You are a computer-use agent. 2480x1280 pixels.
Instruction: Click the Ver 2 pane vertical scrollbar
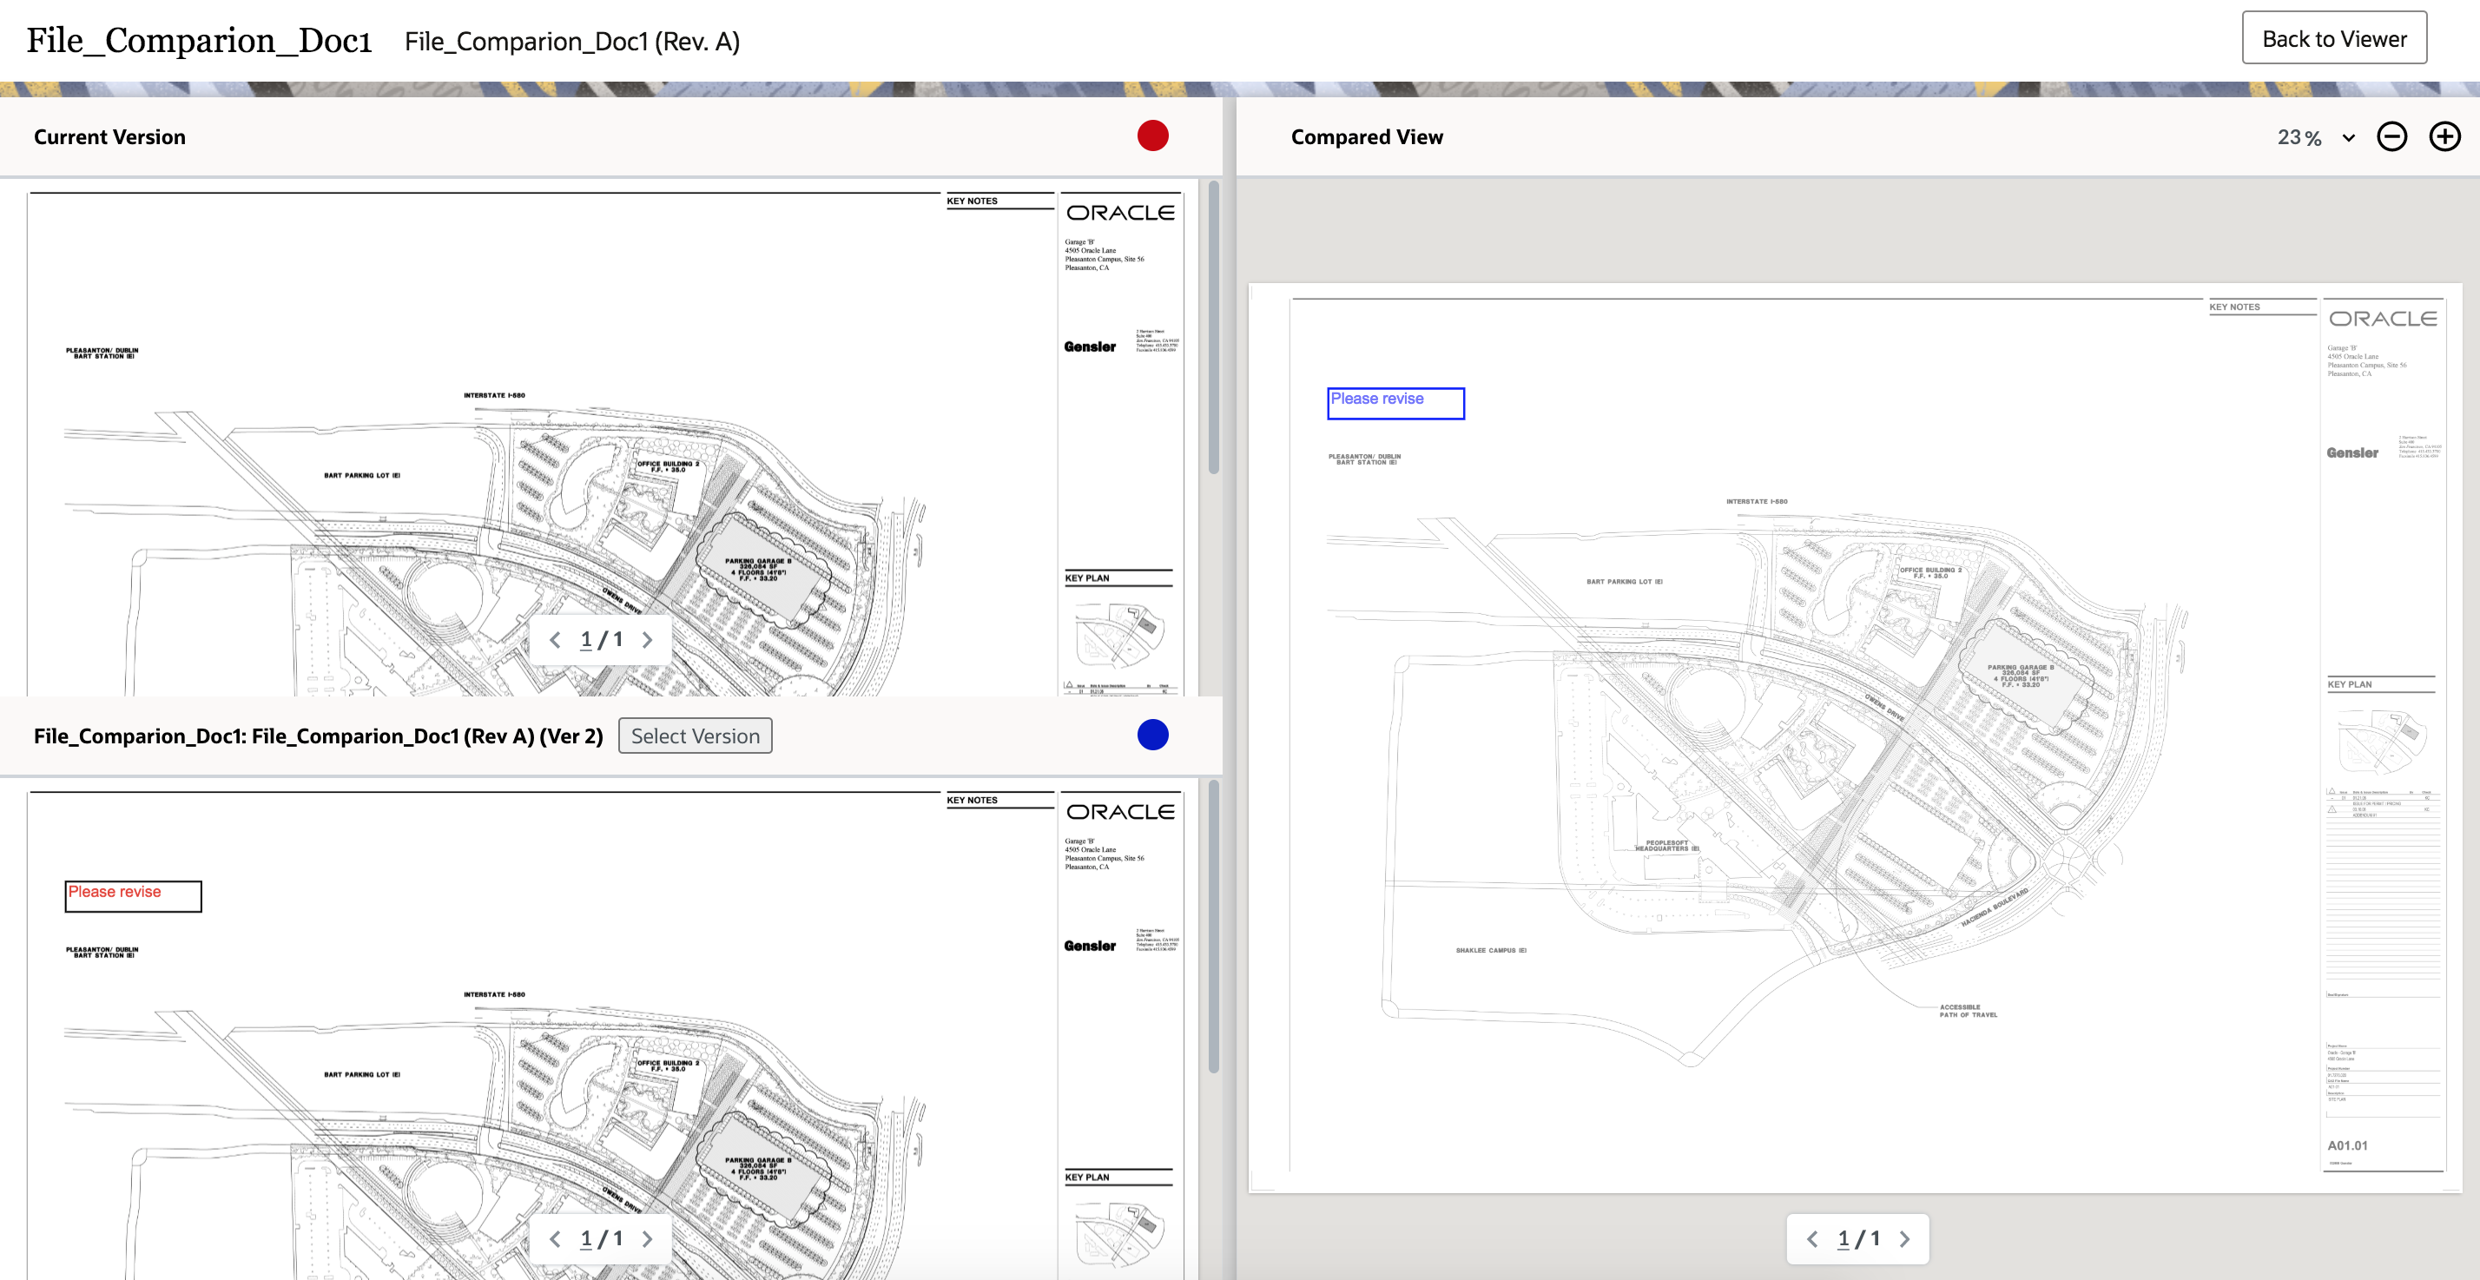1213,927
